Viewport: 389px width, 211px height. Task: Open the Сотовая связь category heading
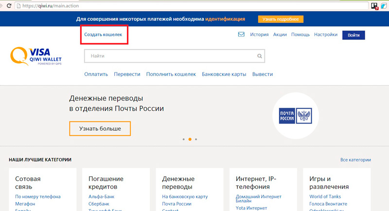[28, 183]
